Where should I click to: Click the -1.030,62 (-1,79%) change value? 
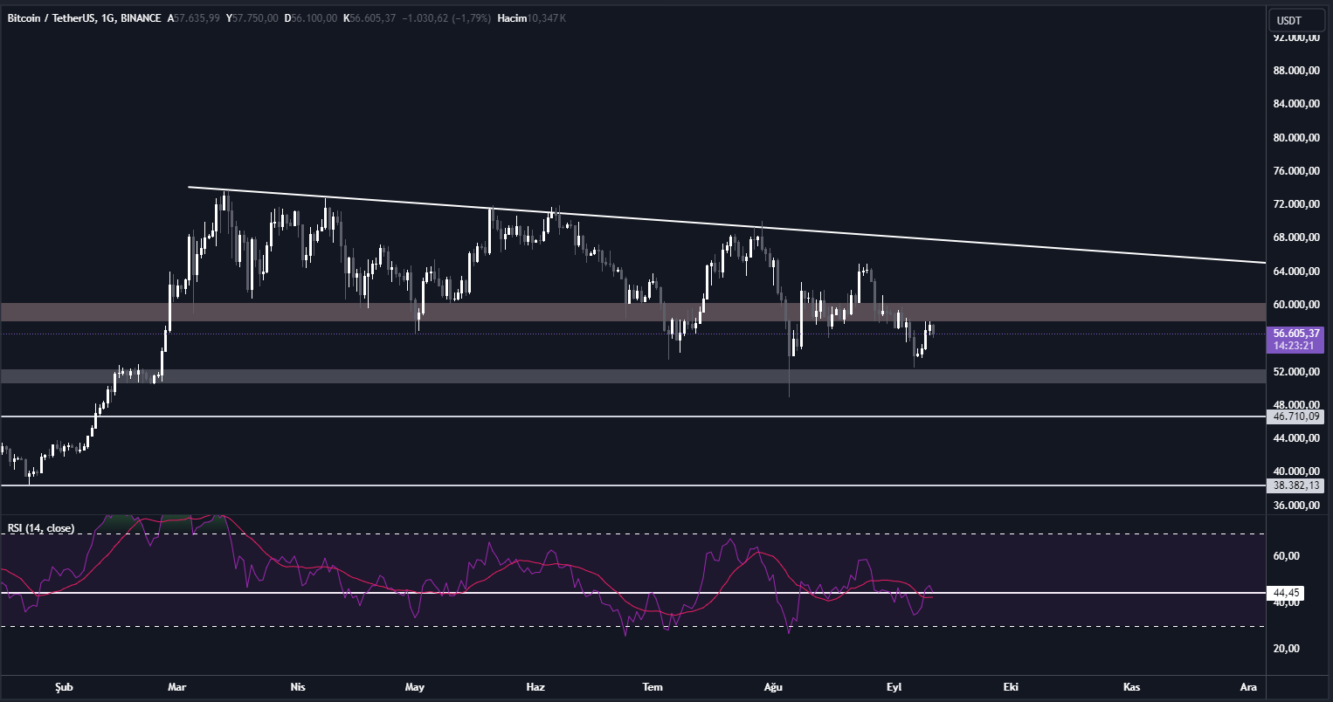point(445,17)
